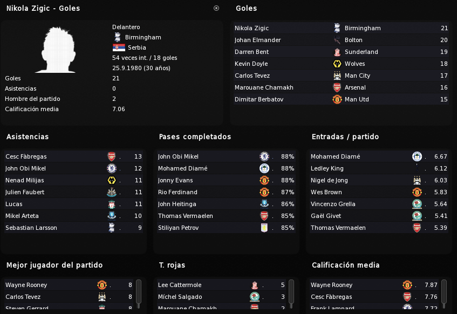Open Nenad Milijas from Asistencias list
Screen dimensions: 457x314
(x=74, y=181)
